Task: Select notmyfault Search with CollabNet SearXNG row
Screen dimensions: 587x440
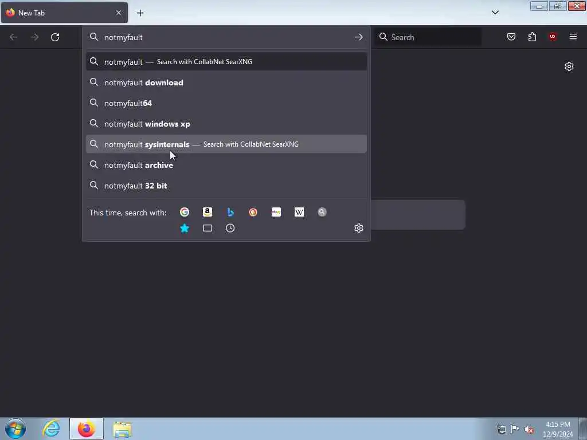Action: (x=226, y=62)
